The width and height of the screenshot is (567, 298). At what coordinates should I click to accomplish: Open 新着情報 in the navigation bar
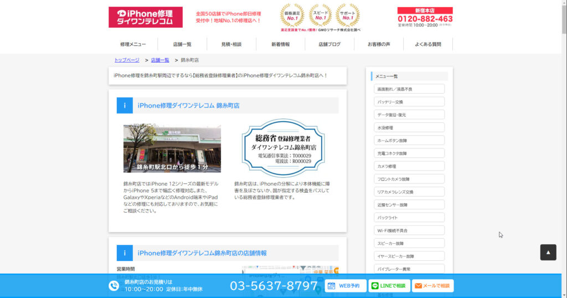[281, 44]
